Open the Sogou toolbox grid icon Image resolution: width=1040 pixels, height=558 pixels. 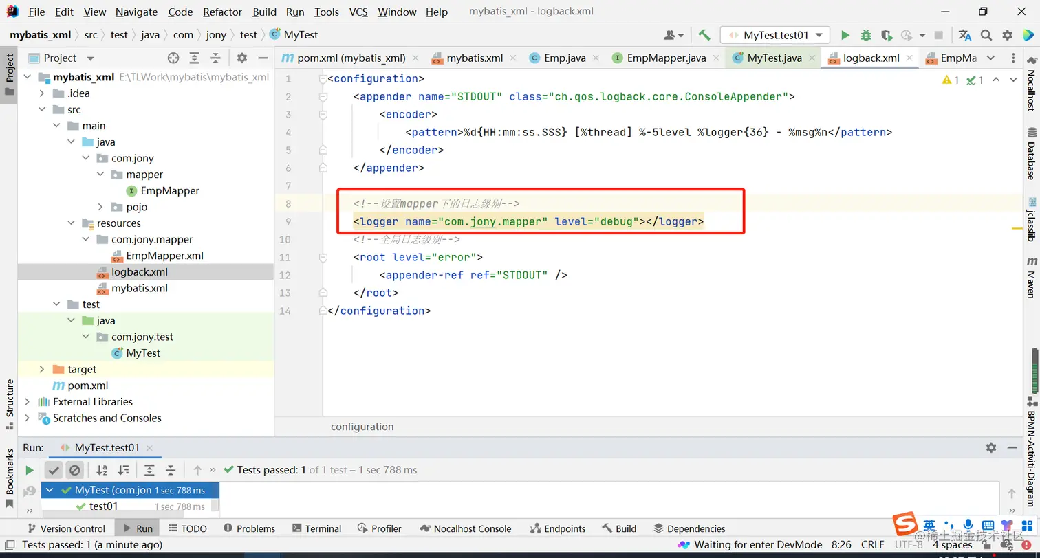click(1028, 525)
